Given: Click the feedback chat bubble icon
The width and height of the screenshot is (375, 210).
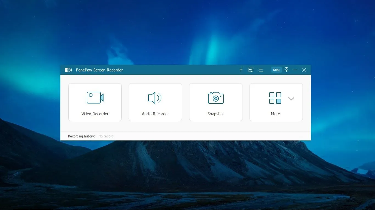Looking at the screenshot, I should click(251, 70).
